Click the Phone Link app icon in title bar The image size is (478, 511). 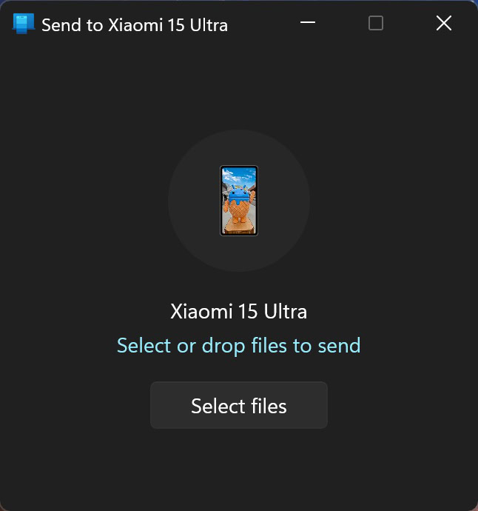(24, 24)
